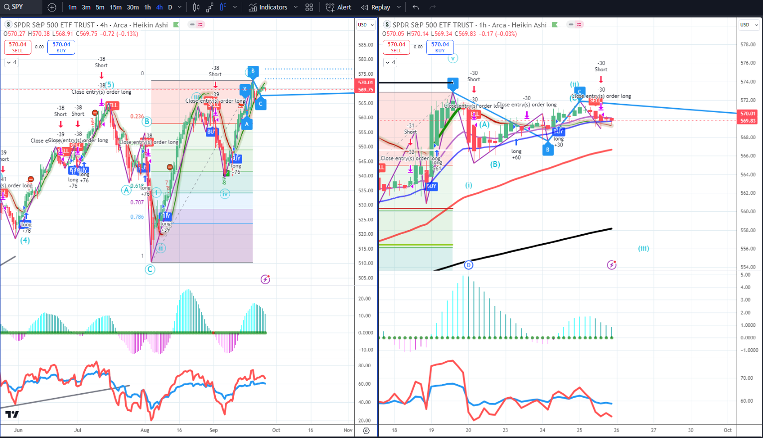Viewport: 763px width, 438px height.
Task: Select the 1m timeframe
Action: (x=72, y=7)
